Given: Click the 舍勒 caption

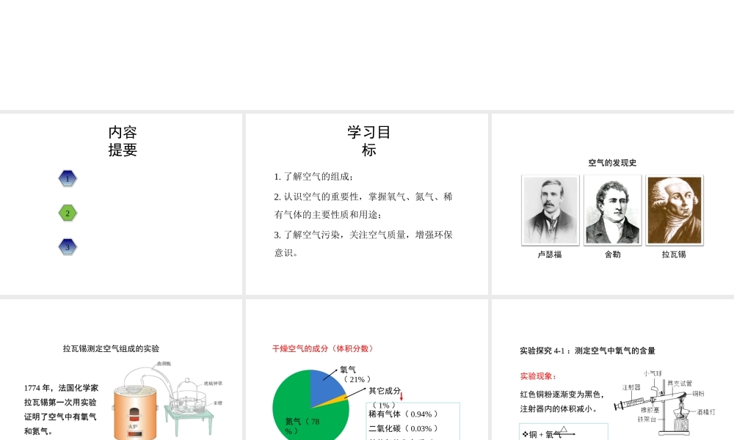Looking at the screenshot, I should coord(612,254).
